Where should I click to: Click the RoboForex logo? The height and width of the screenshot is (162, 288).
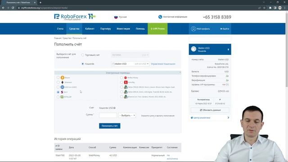75,17
